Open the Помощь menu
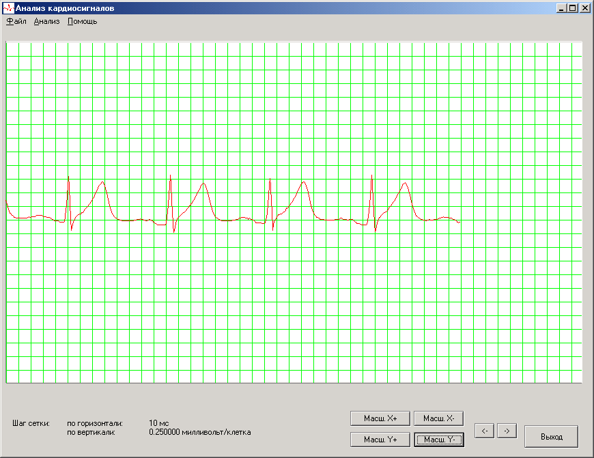Viewport: 594px width, 458px height. pos(82,22)
